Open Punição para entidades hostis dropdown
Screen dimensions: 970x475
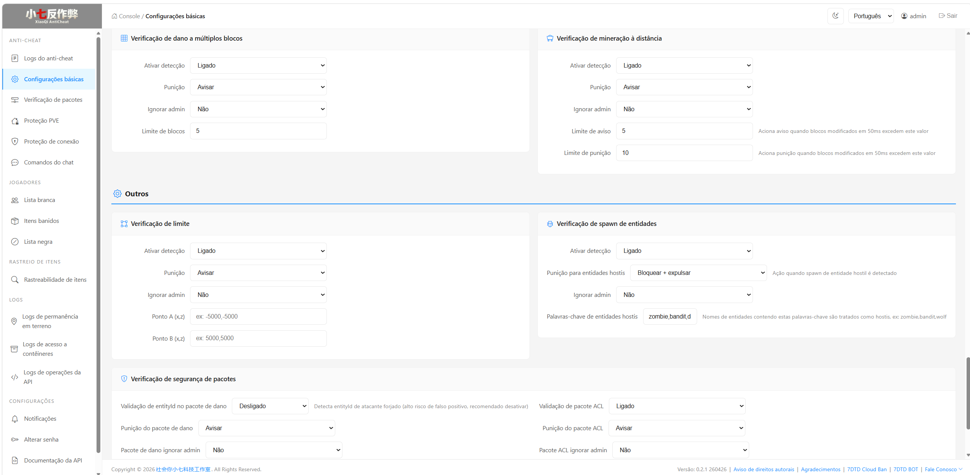tap(698, 273)
